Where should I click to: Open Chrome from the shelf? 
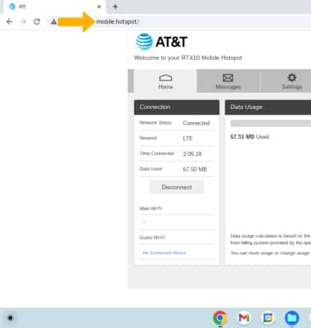220,318
